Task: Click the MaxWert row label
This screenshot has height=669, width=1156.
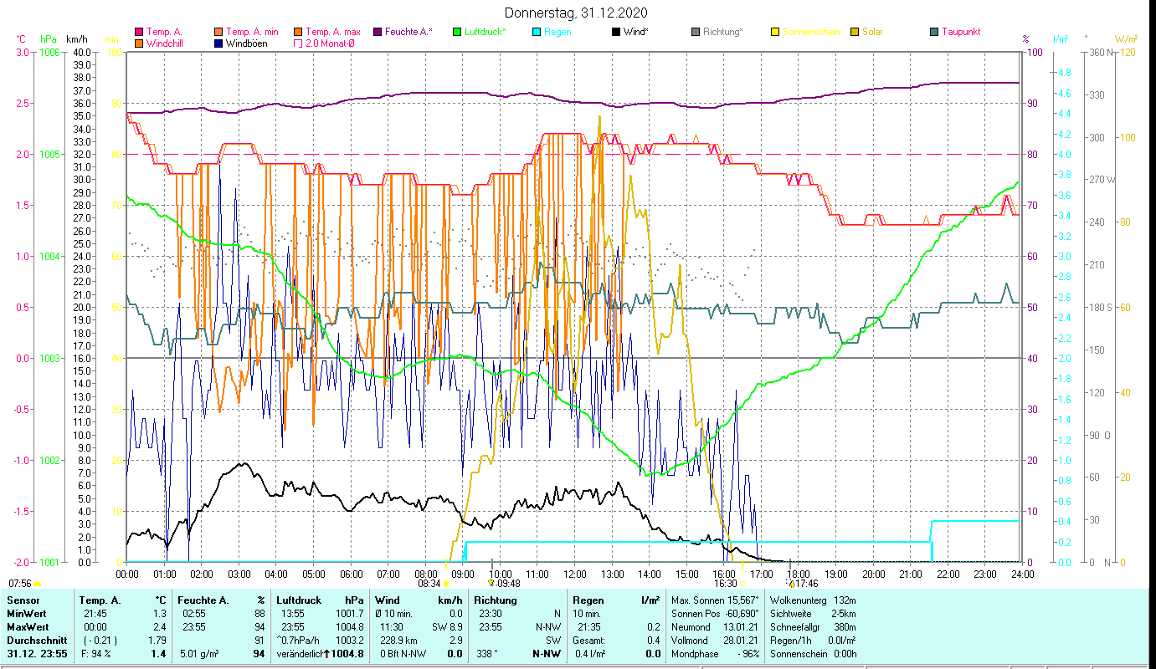Action: [x=28, y=627]
